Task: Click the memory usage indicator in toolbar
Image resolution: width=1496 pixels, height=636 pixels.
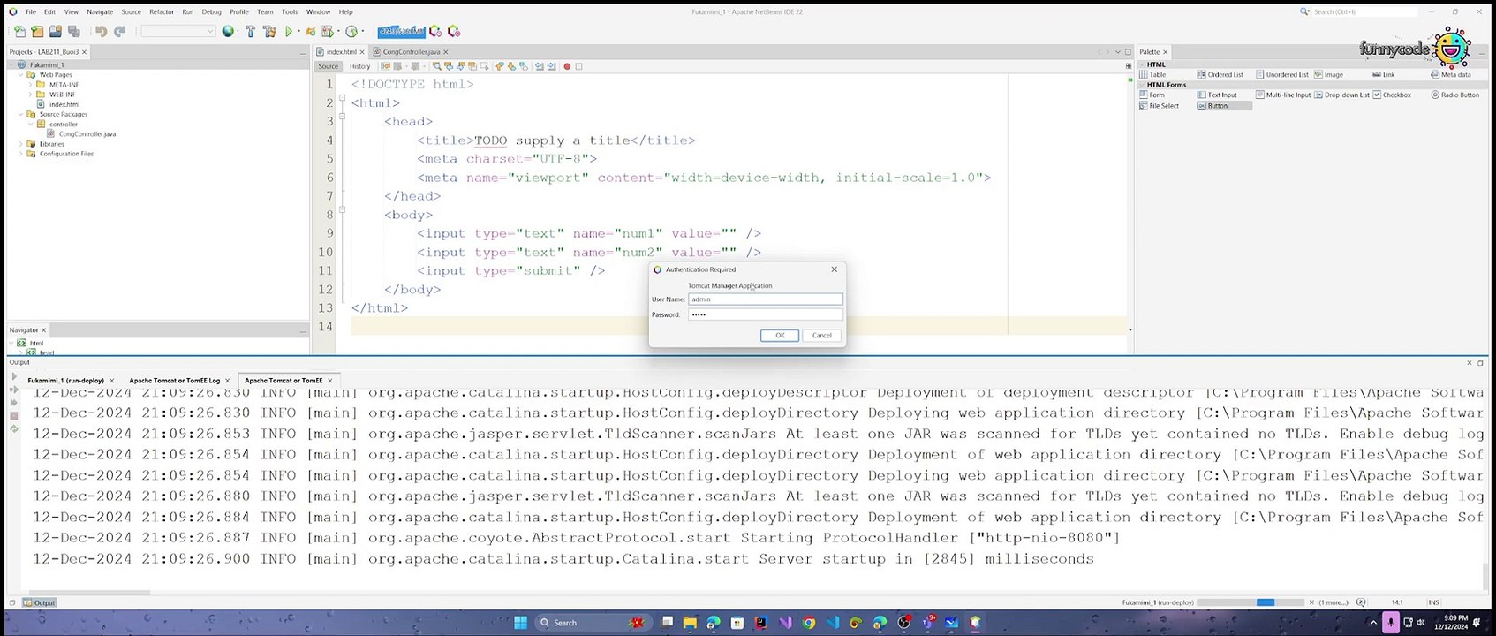Action: tap(402, 32)
